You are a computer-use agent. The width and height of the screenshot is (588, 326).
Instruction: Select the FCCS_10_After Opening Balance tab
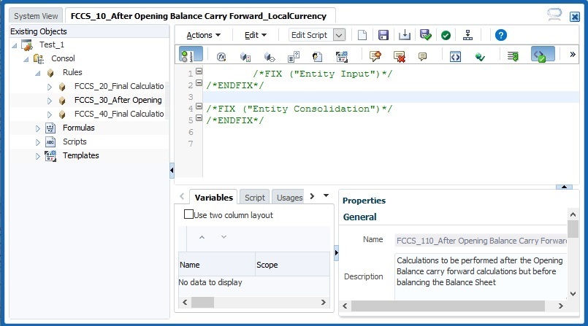[x=199, y=16]
